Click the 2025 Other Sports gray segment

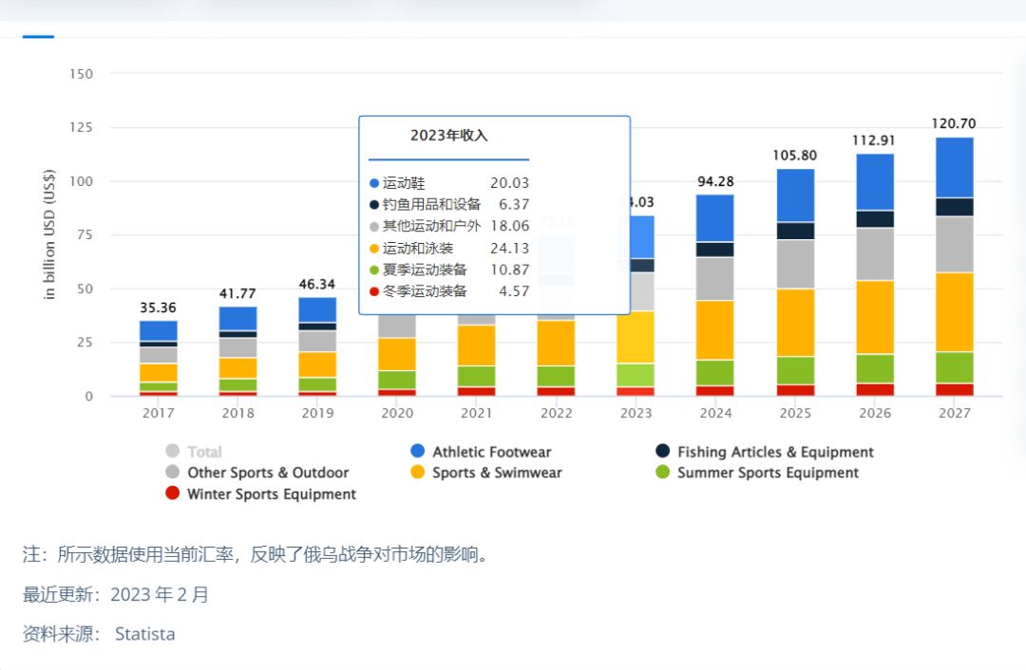coord(796,264)
